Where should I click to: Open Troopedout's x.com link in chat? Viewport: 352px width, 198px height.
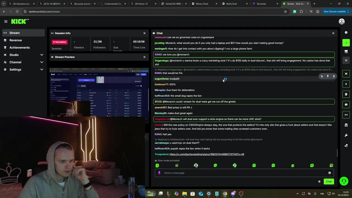207,154
